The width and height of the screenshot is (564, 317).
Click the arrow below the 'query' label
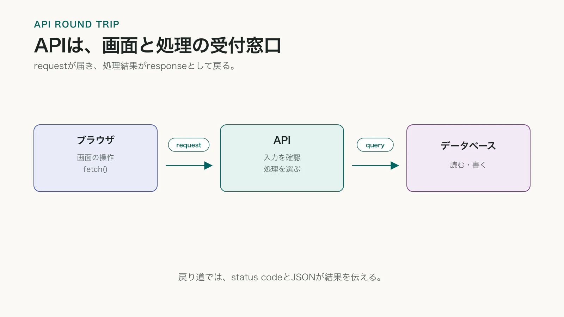tap(375, 166)
